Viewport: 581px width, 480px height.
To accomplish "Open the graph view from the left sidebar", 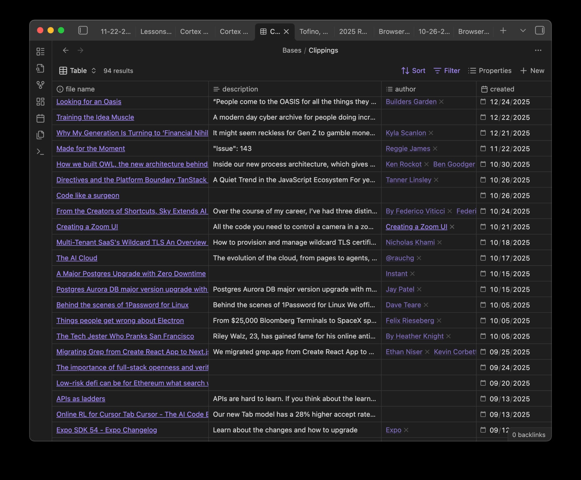I will pos(41,85).
